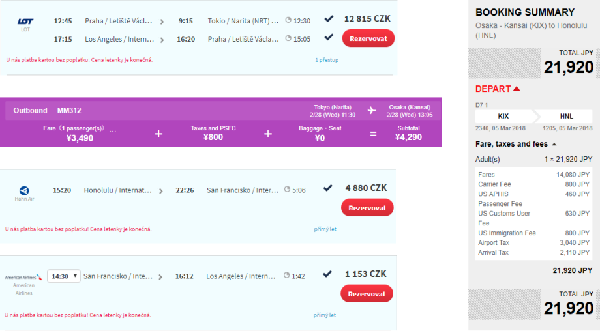Click the clock icon beside 12:30 duration

point(288,21)
